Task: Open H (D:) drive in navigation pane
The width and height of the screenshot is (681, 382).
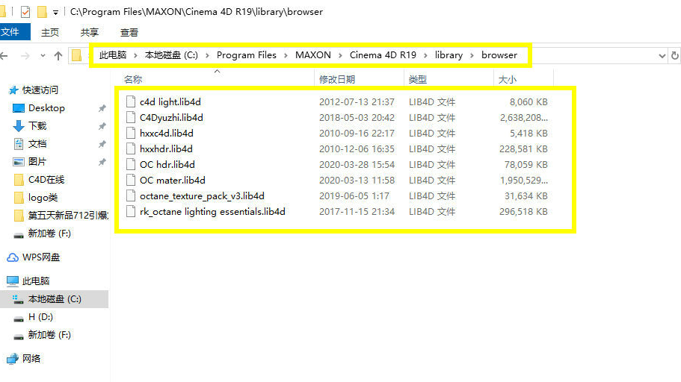Action: pyautogui.click(x=40, y=317)
